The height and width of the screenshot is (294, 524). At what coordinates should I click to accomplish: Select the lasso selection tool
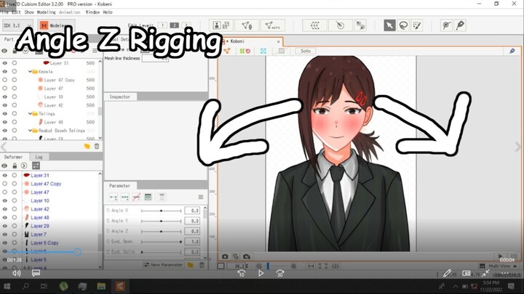403,25
